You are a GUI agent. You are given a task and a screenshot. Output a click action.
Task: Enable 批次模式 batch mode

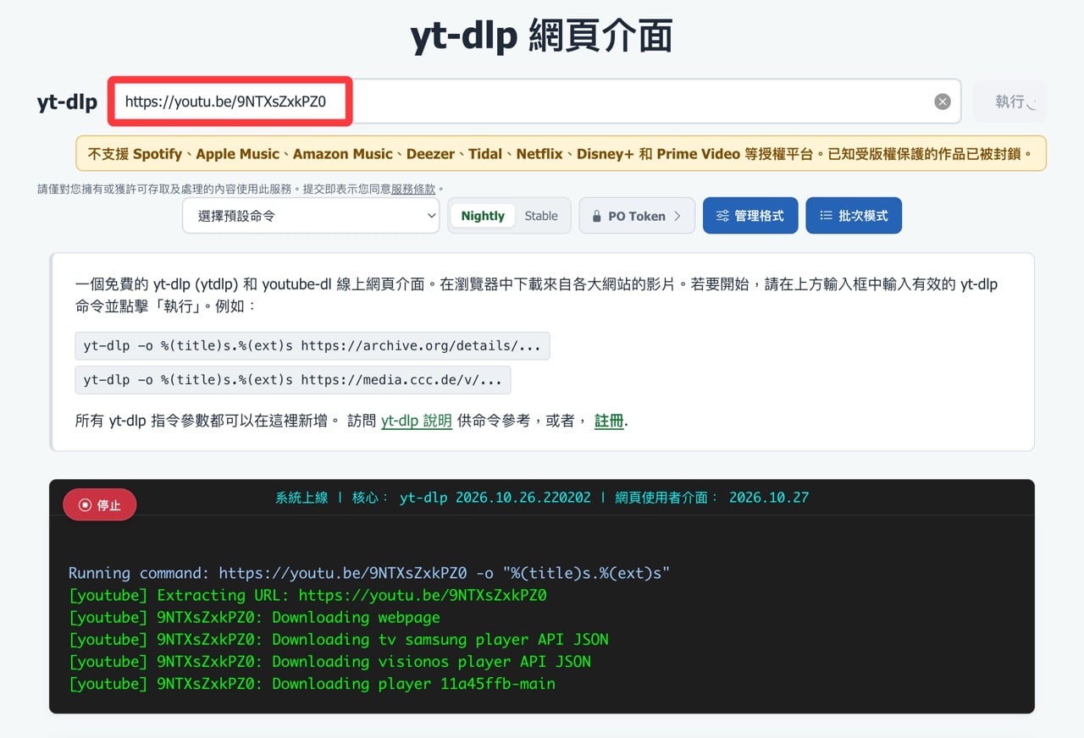coord(854,216)
